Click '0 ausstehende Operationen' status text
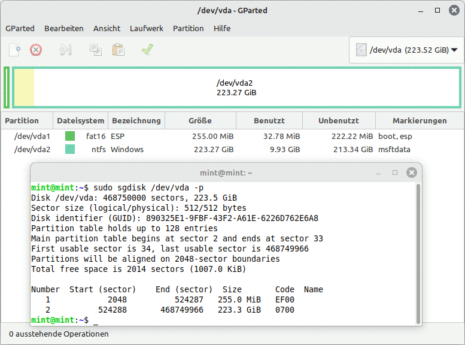Image resolution: width=465 pixels, height=345 pixels. point(59,334)
